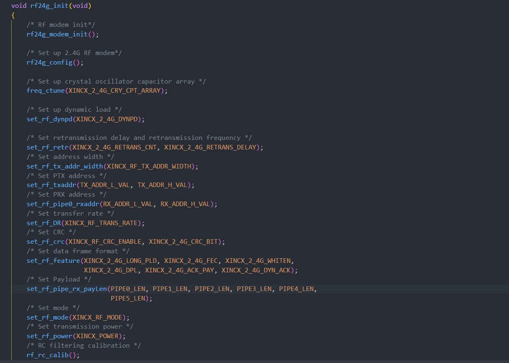Select XINCX_2_4G_CRY_CPT_ARRAY macro

pyautogui.click(x=114, y=91)
